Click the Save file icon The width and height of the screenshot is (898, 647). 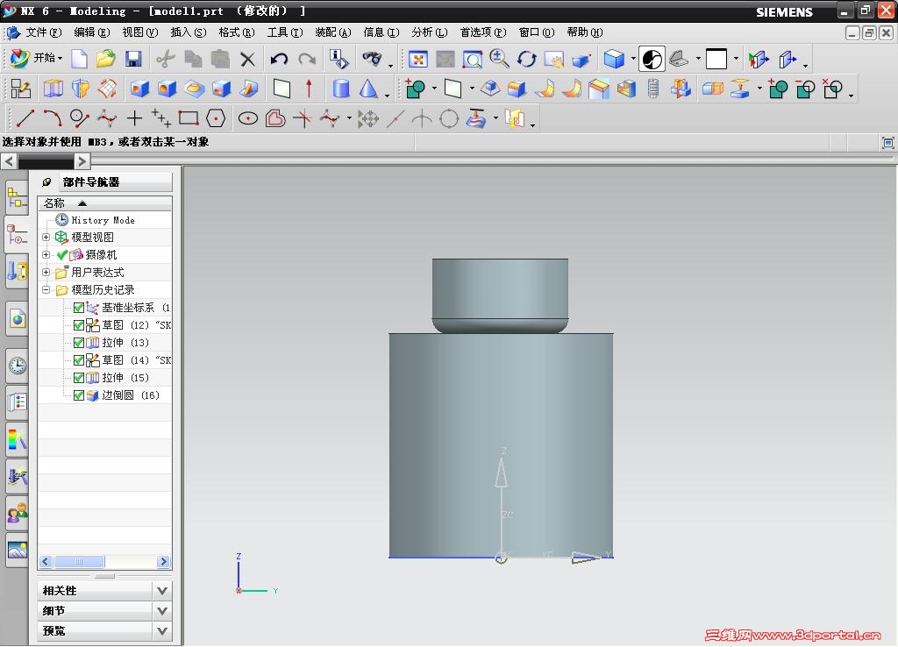pos(133,60)
